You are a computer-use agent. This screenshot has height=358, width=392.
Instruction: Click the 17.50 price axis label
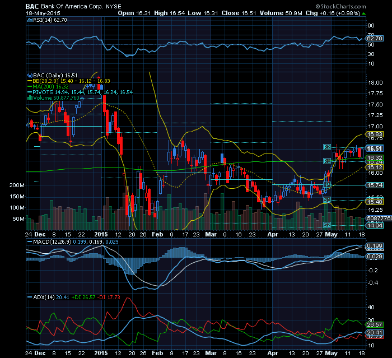coord(375,105)
